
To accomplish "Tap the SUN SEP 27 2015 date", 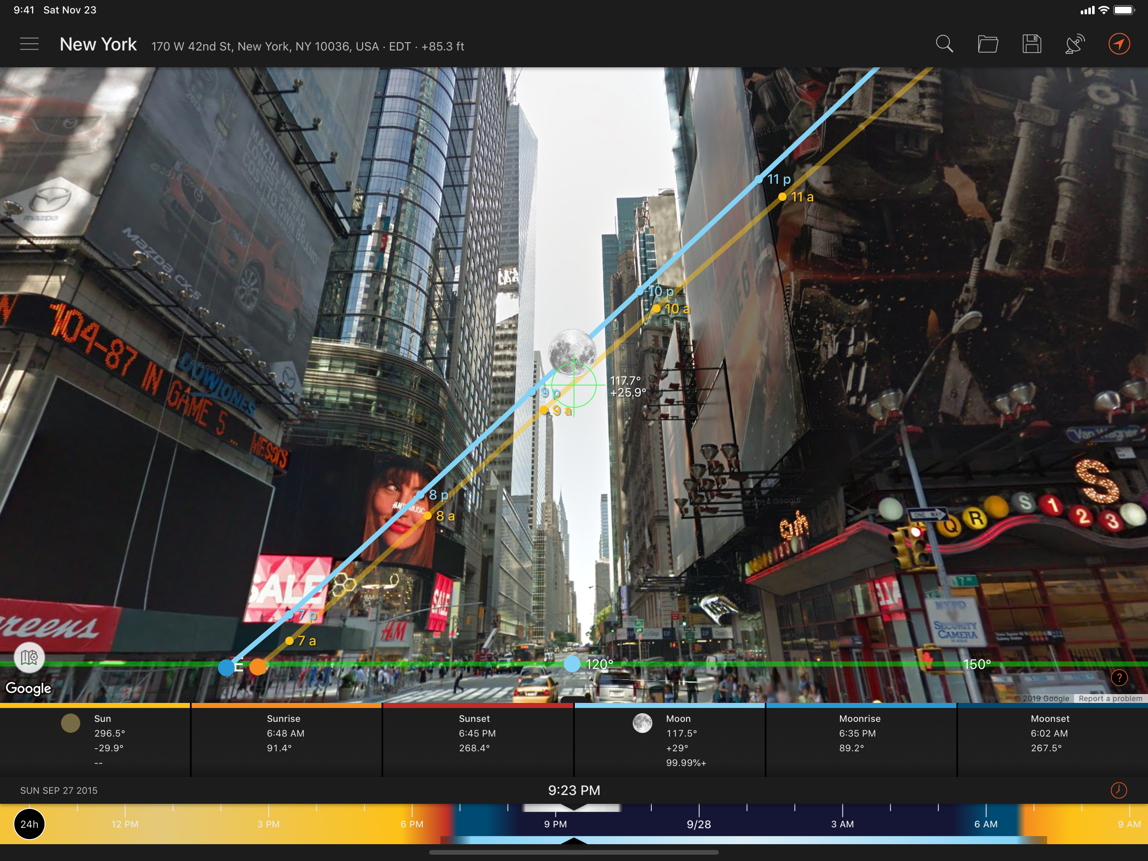I will coord(59,790).
